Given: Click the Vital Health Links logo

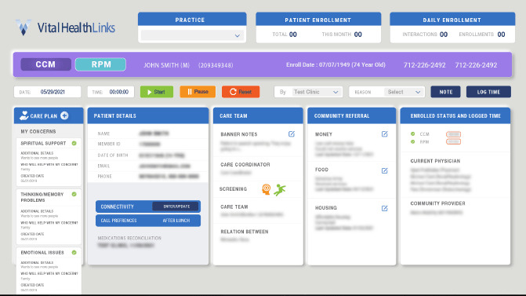Looking at the screenshot, I should 65,27.
